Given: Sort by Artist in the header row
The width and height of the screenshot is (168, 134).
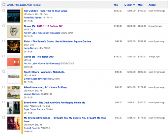Looking at the screenshot, I should [10, 5].
